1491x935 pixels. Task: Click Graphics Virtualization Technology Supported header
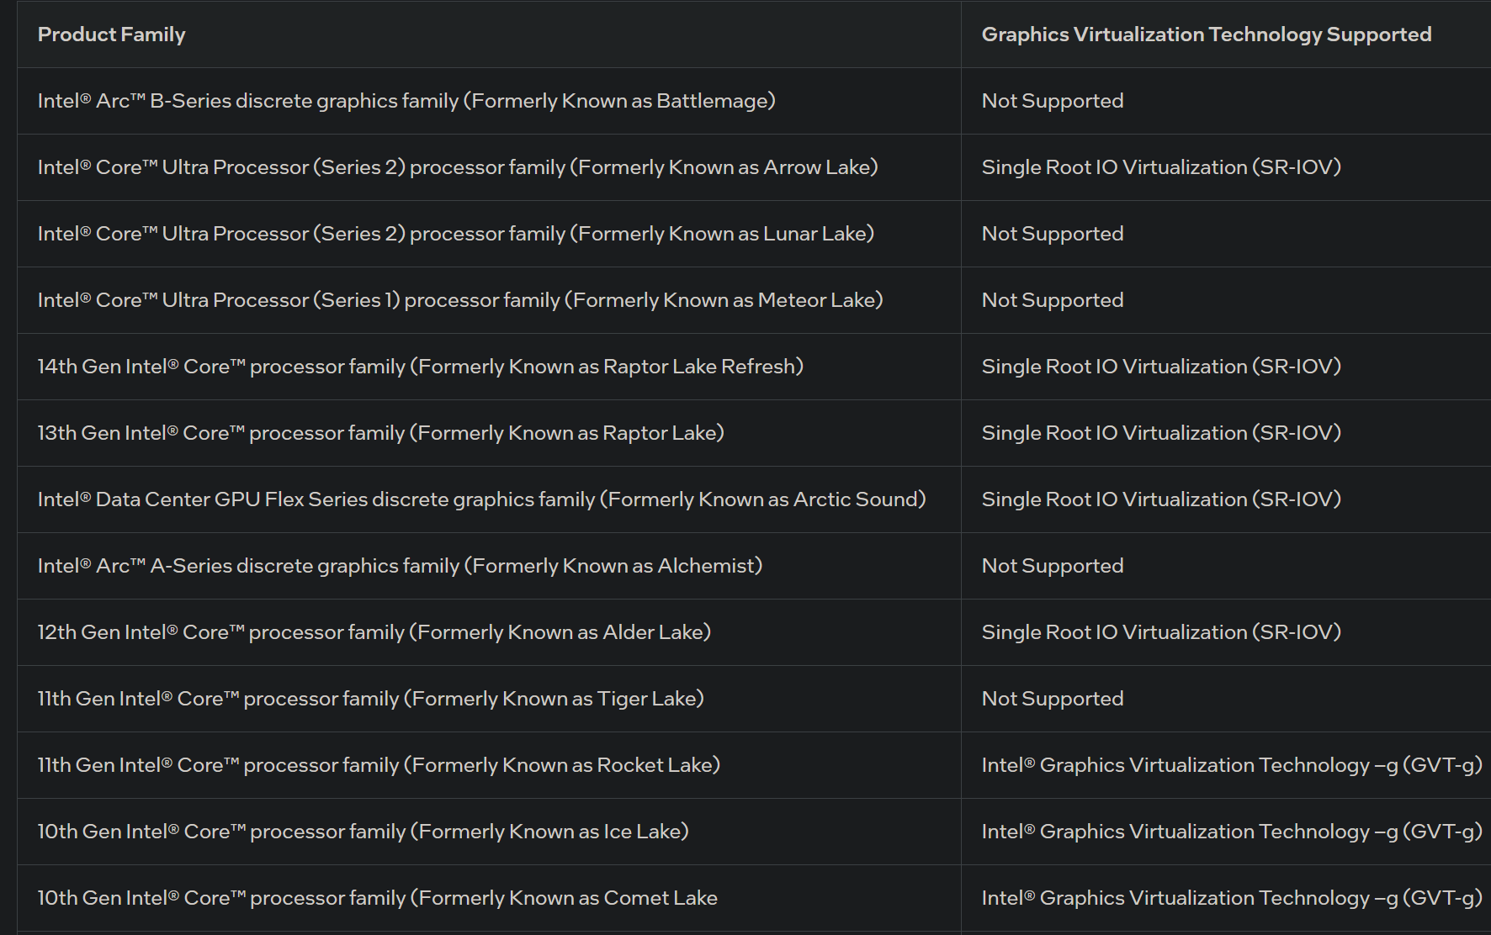click(1207, 34)
